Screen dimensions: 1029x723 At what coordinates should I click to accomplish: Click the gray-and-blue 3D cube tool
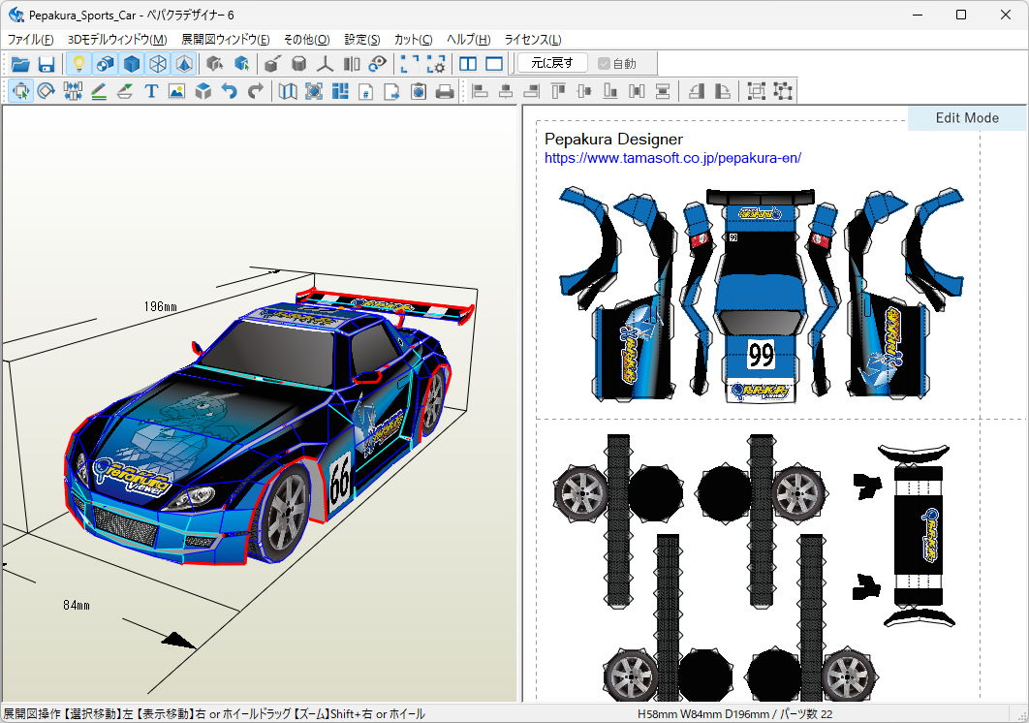point(203,91)
